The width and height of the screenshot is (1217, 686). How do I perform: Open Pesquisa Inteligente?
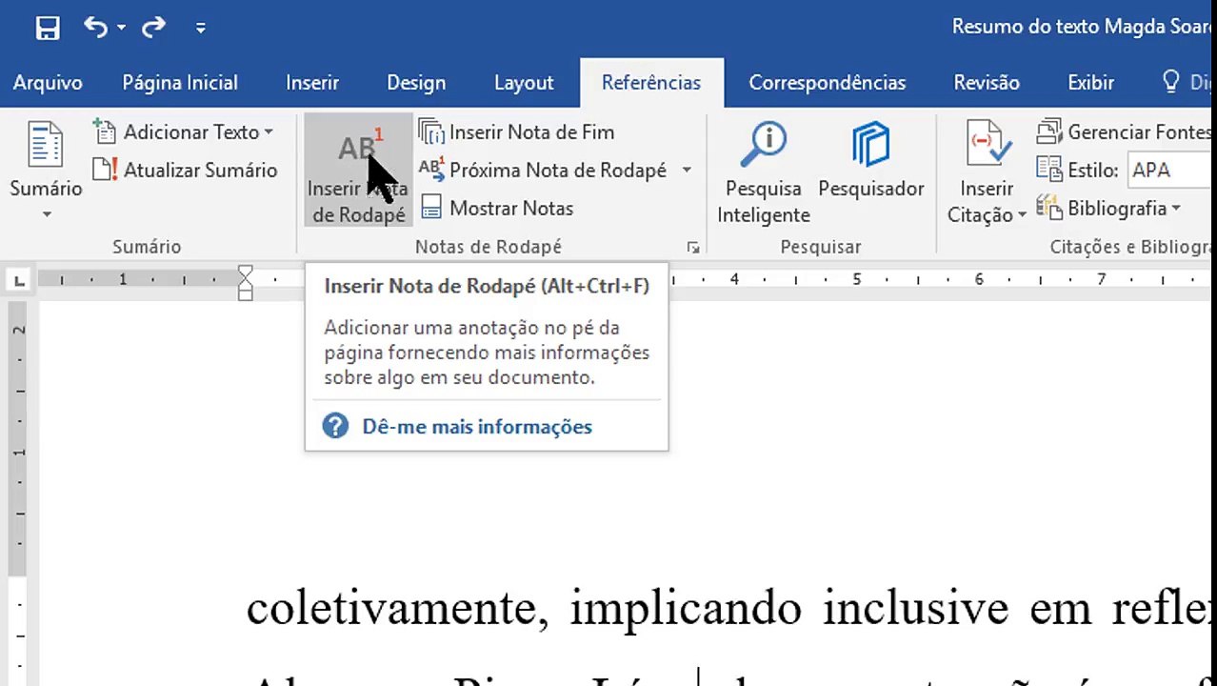763,171
